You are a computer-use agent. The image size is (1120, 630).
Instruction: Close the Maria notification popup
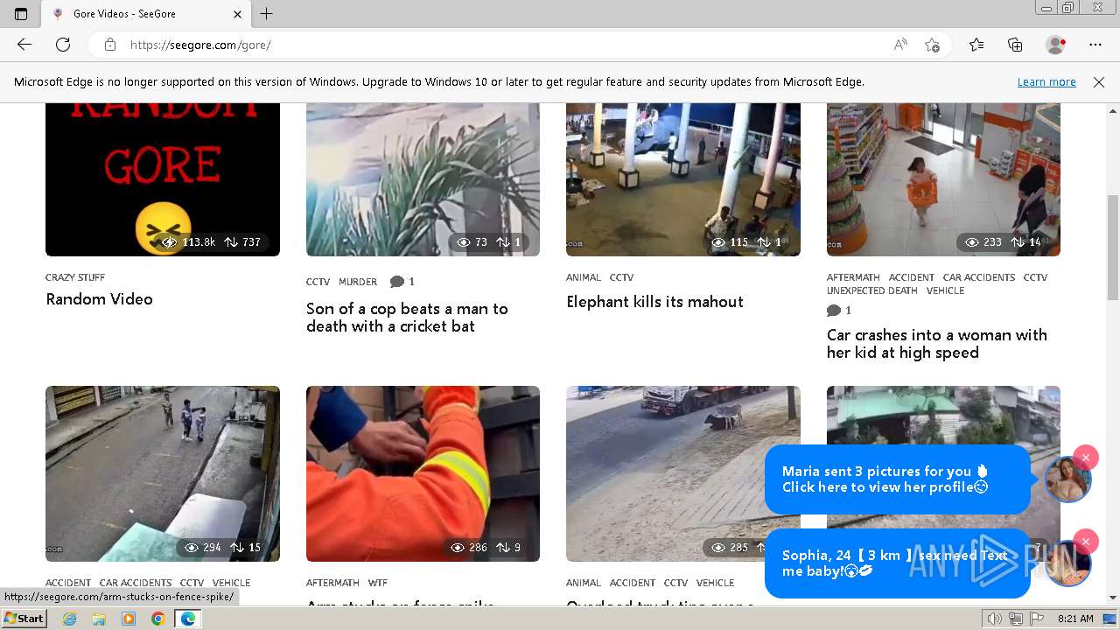(1086, 458)
